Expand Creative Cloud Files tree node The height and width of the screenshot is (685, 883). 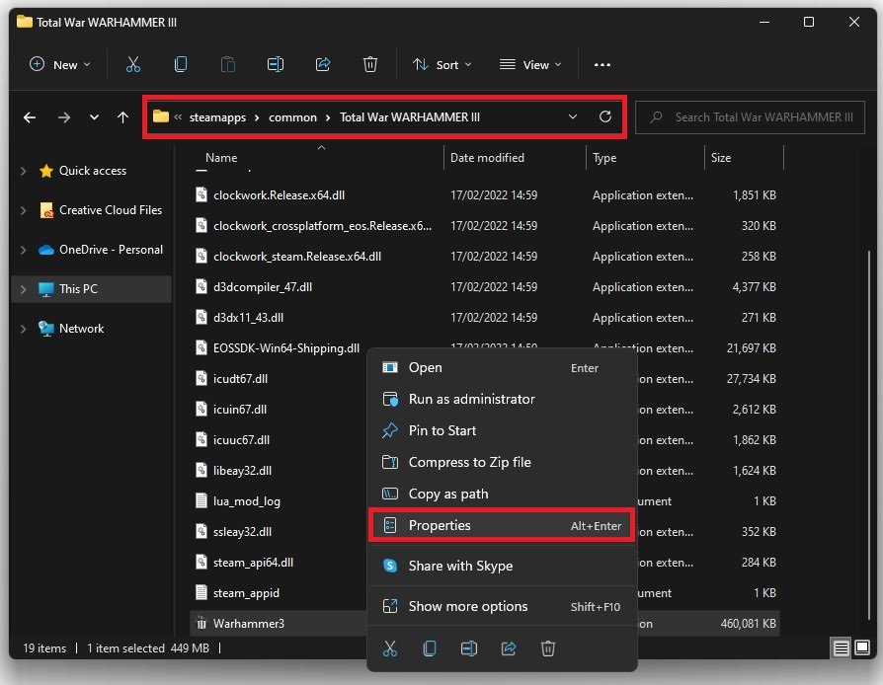[x=23, y=210]
